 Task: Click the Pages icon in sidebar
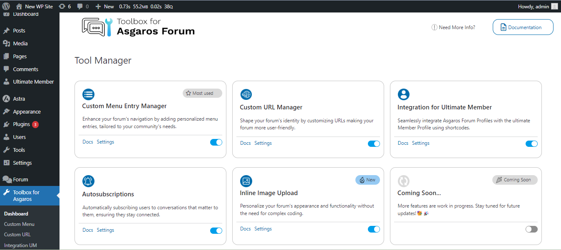pos(6,56)
